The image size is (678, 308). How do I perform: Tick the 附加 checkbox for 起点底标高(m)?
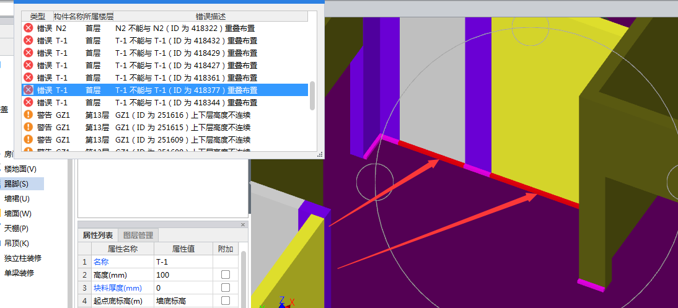(226, 301)
